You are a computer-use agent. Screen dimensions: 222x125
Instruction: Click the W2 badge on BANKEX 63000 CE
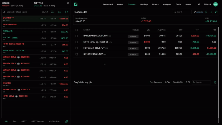click(19, 90)
